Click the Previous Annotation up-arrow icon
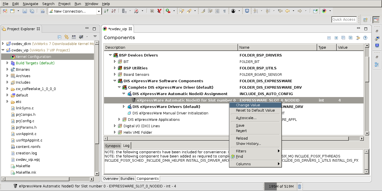 pyautogui.click(x=267, y=11)
